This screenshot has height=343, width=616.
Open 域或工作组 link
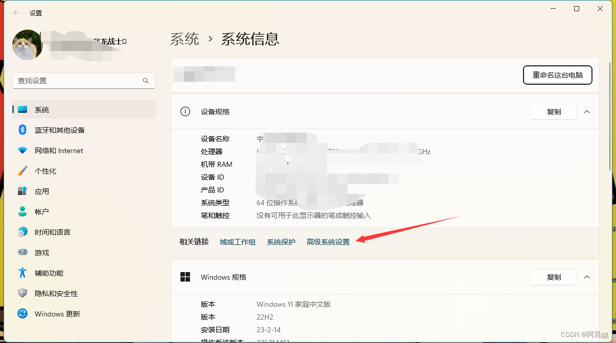coord(238,242)
